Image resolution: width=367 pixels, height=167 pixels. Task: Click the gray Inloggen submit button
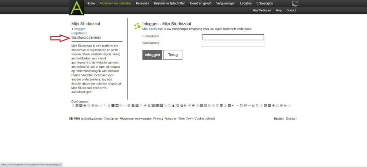152,55
